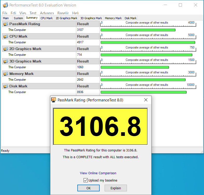Click the PerformanceTest app icon in title bar
The height and width of the screenshot is (195, 204).
pos(5,5)
